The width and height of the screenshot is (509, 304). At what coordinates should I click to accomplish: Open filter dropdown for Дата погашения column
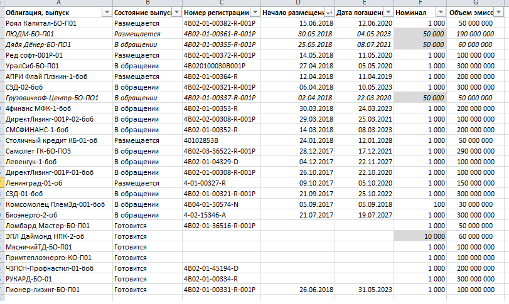(388, 13)
